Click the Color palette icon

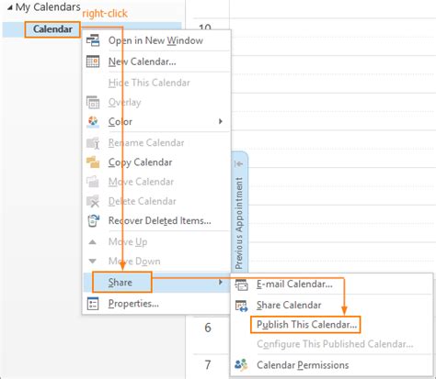93,121
